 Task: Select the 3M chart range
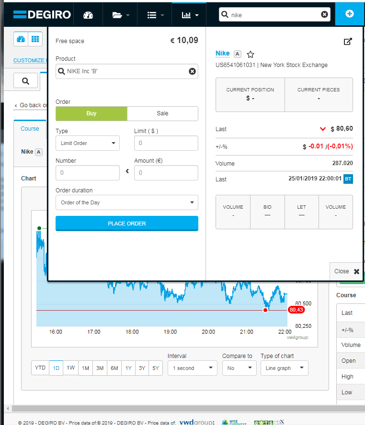[x=100, y=368]
